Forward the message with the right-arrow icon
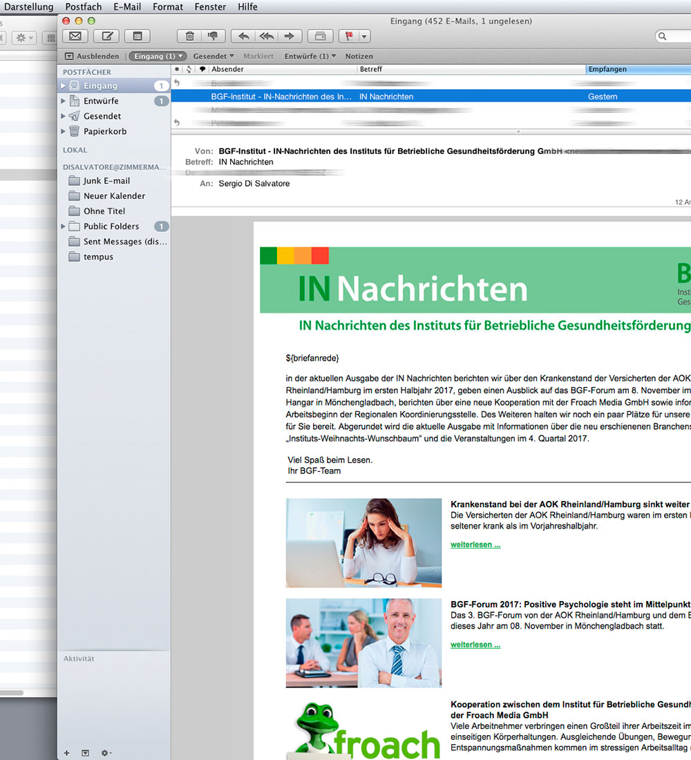 [289, 36]
